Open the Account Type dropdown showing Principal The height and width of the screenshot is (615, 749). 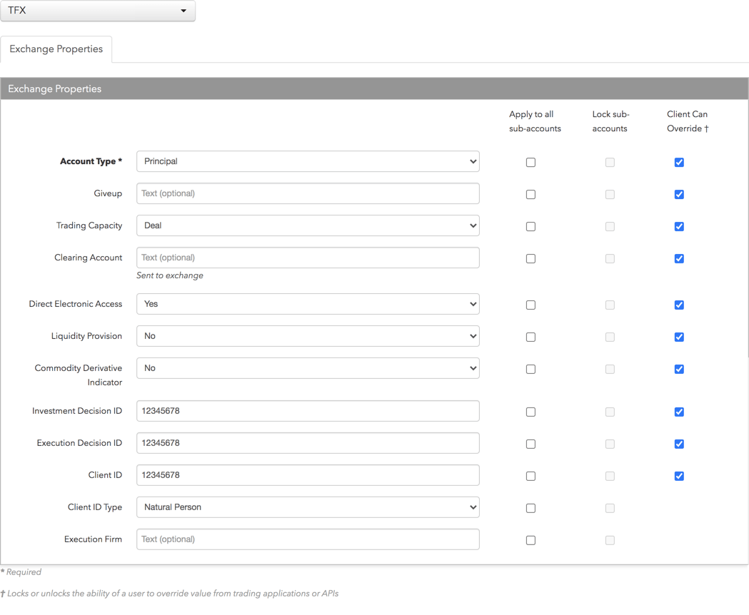click(x=308, y=161)
